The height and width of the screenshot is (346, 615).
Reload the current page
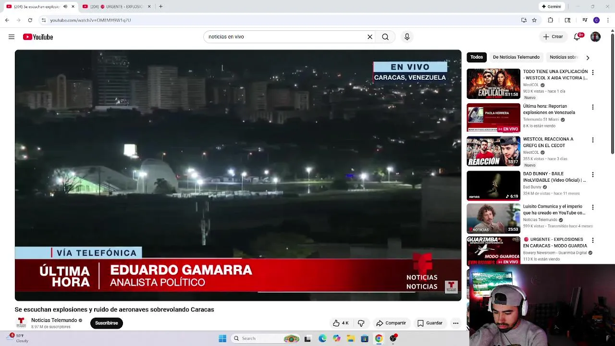pyautogui.click(x=30, y=20)
